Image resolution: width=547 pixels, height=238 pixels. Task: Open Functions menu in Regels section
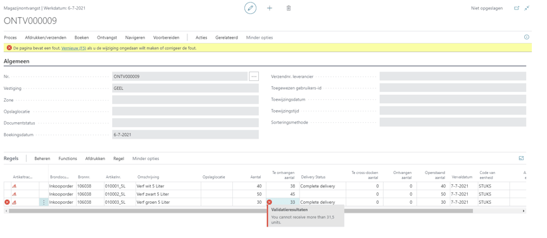tap(68, 158)
